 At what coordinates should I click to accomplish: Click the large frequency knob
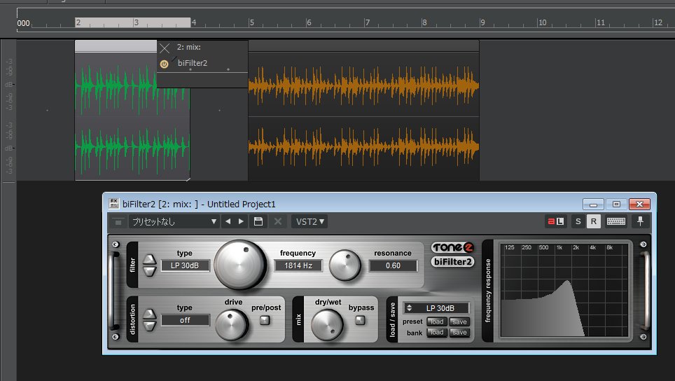pyautogui.click(x=240, y=265)
